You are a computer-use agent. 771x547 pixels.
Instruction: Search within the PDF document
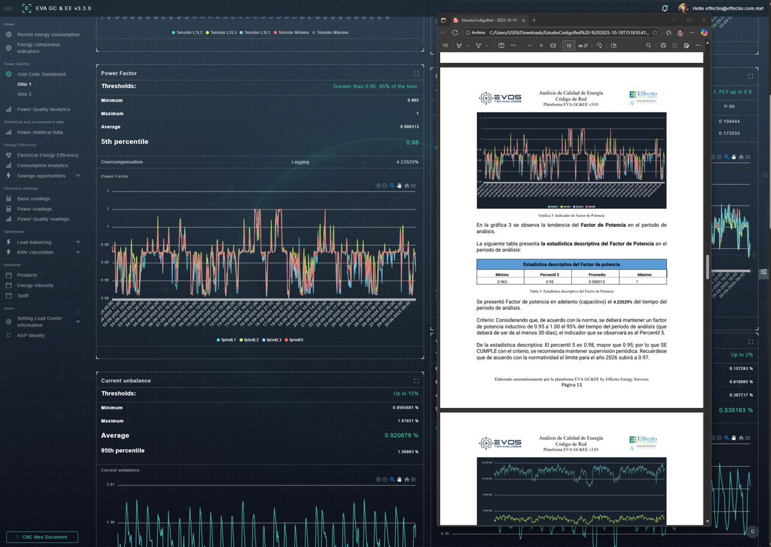point(648,45)
